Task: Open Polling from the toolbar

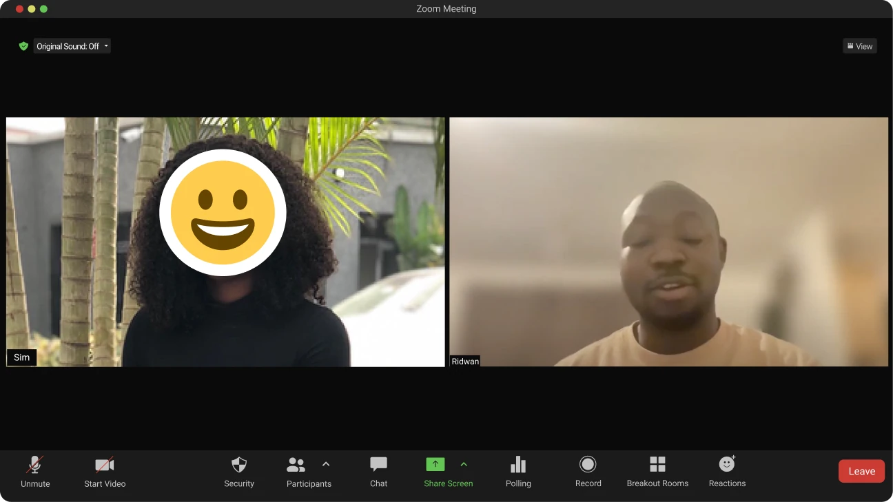Action: point(518,472)
